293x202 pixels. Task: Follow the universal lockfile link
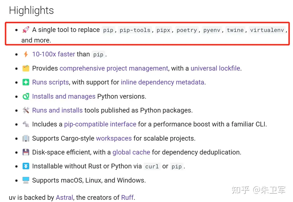point(215,68)
